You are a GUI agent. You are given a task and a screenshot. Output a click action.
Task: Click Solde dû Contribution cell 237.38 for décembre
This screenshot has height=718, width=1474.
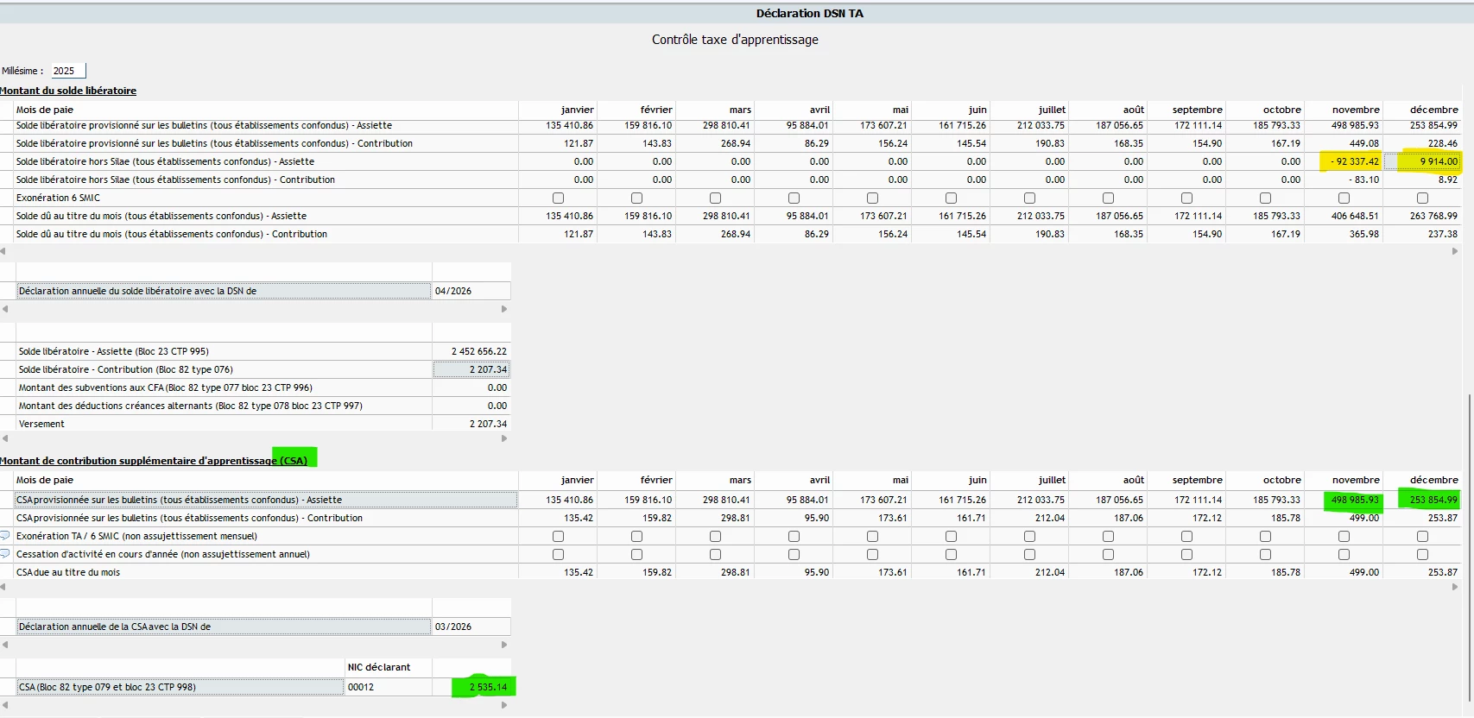pyautogui.click(x=1423, y=234)
